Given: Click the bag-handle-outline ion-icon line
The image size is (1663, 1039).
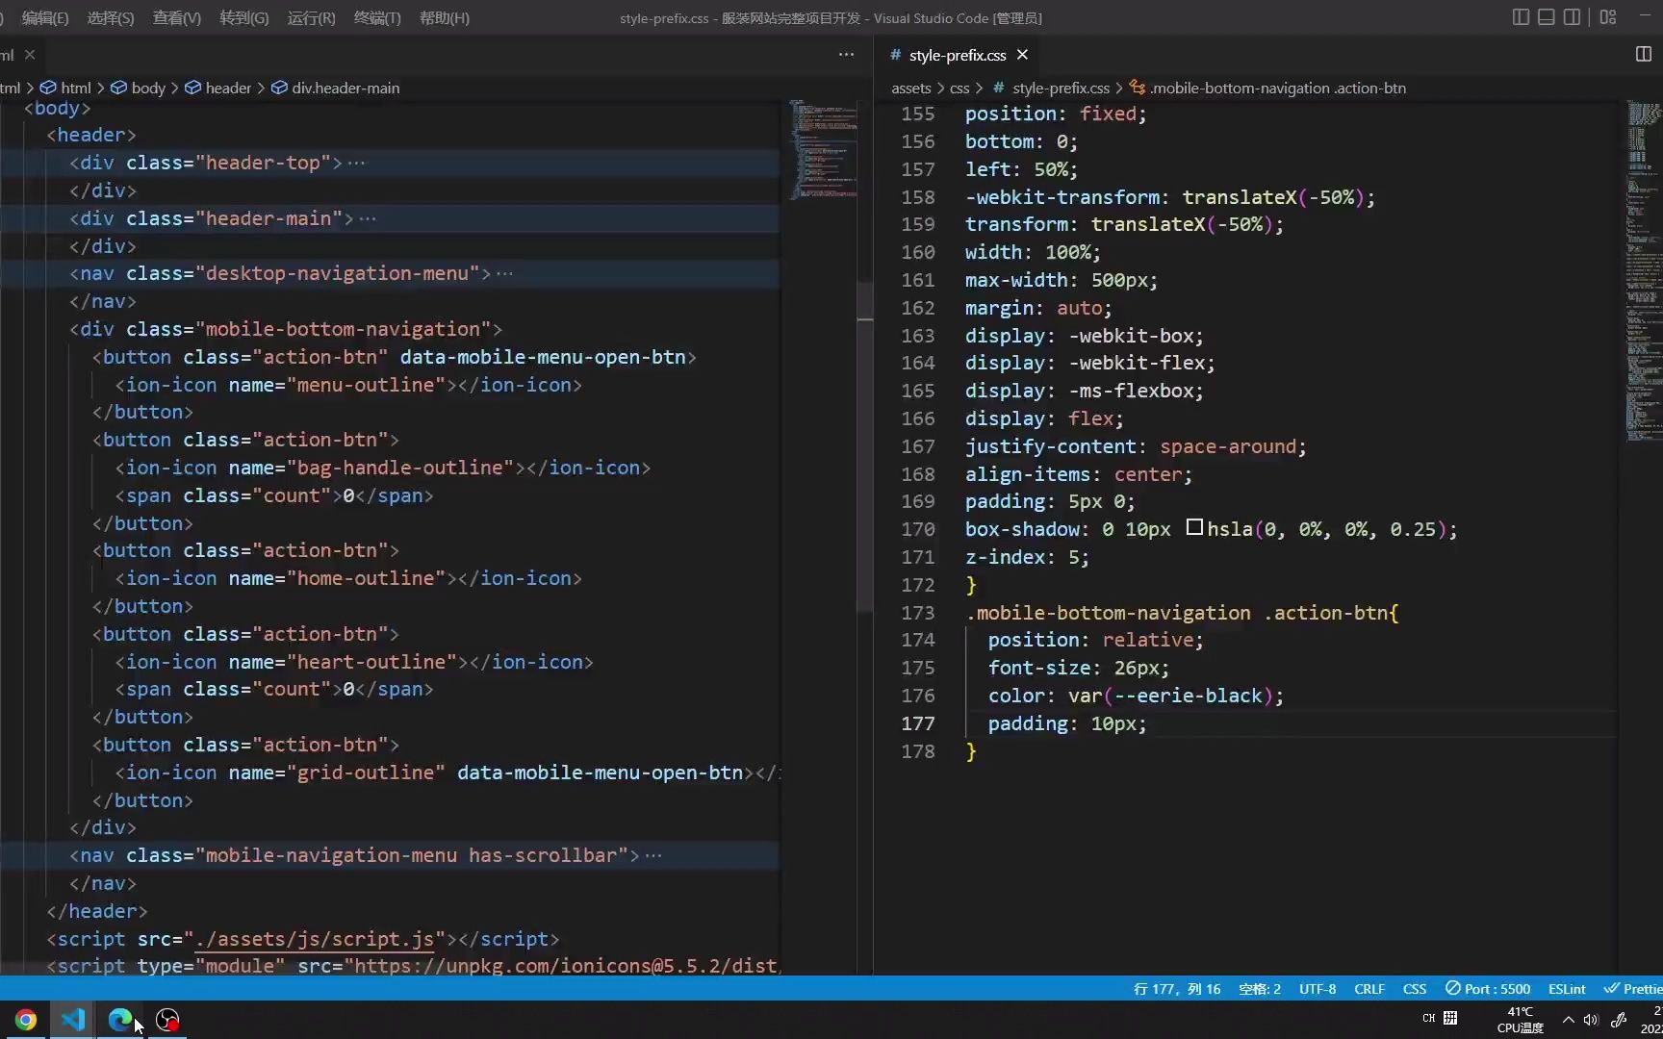Looking at the screenshot, I should click(x=383, y=468).
